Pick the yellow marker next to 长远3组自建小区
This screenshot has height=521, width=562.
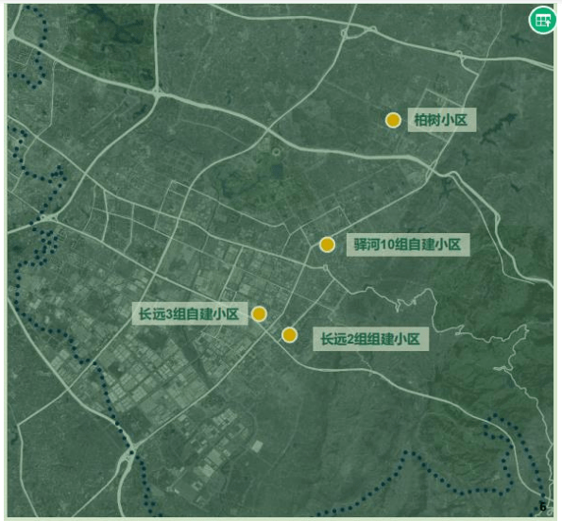pyautogui.click(x=259, y=313)
